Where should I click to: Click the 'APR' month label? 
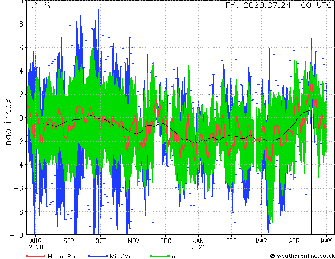[294, 241]
